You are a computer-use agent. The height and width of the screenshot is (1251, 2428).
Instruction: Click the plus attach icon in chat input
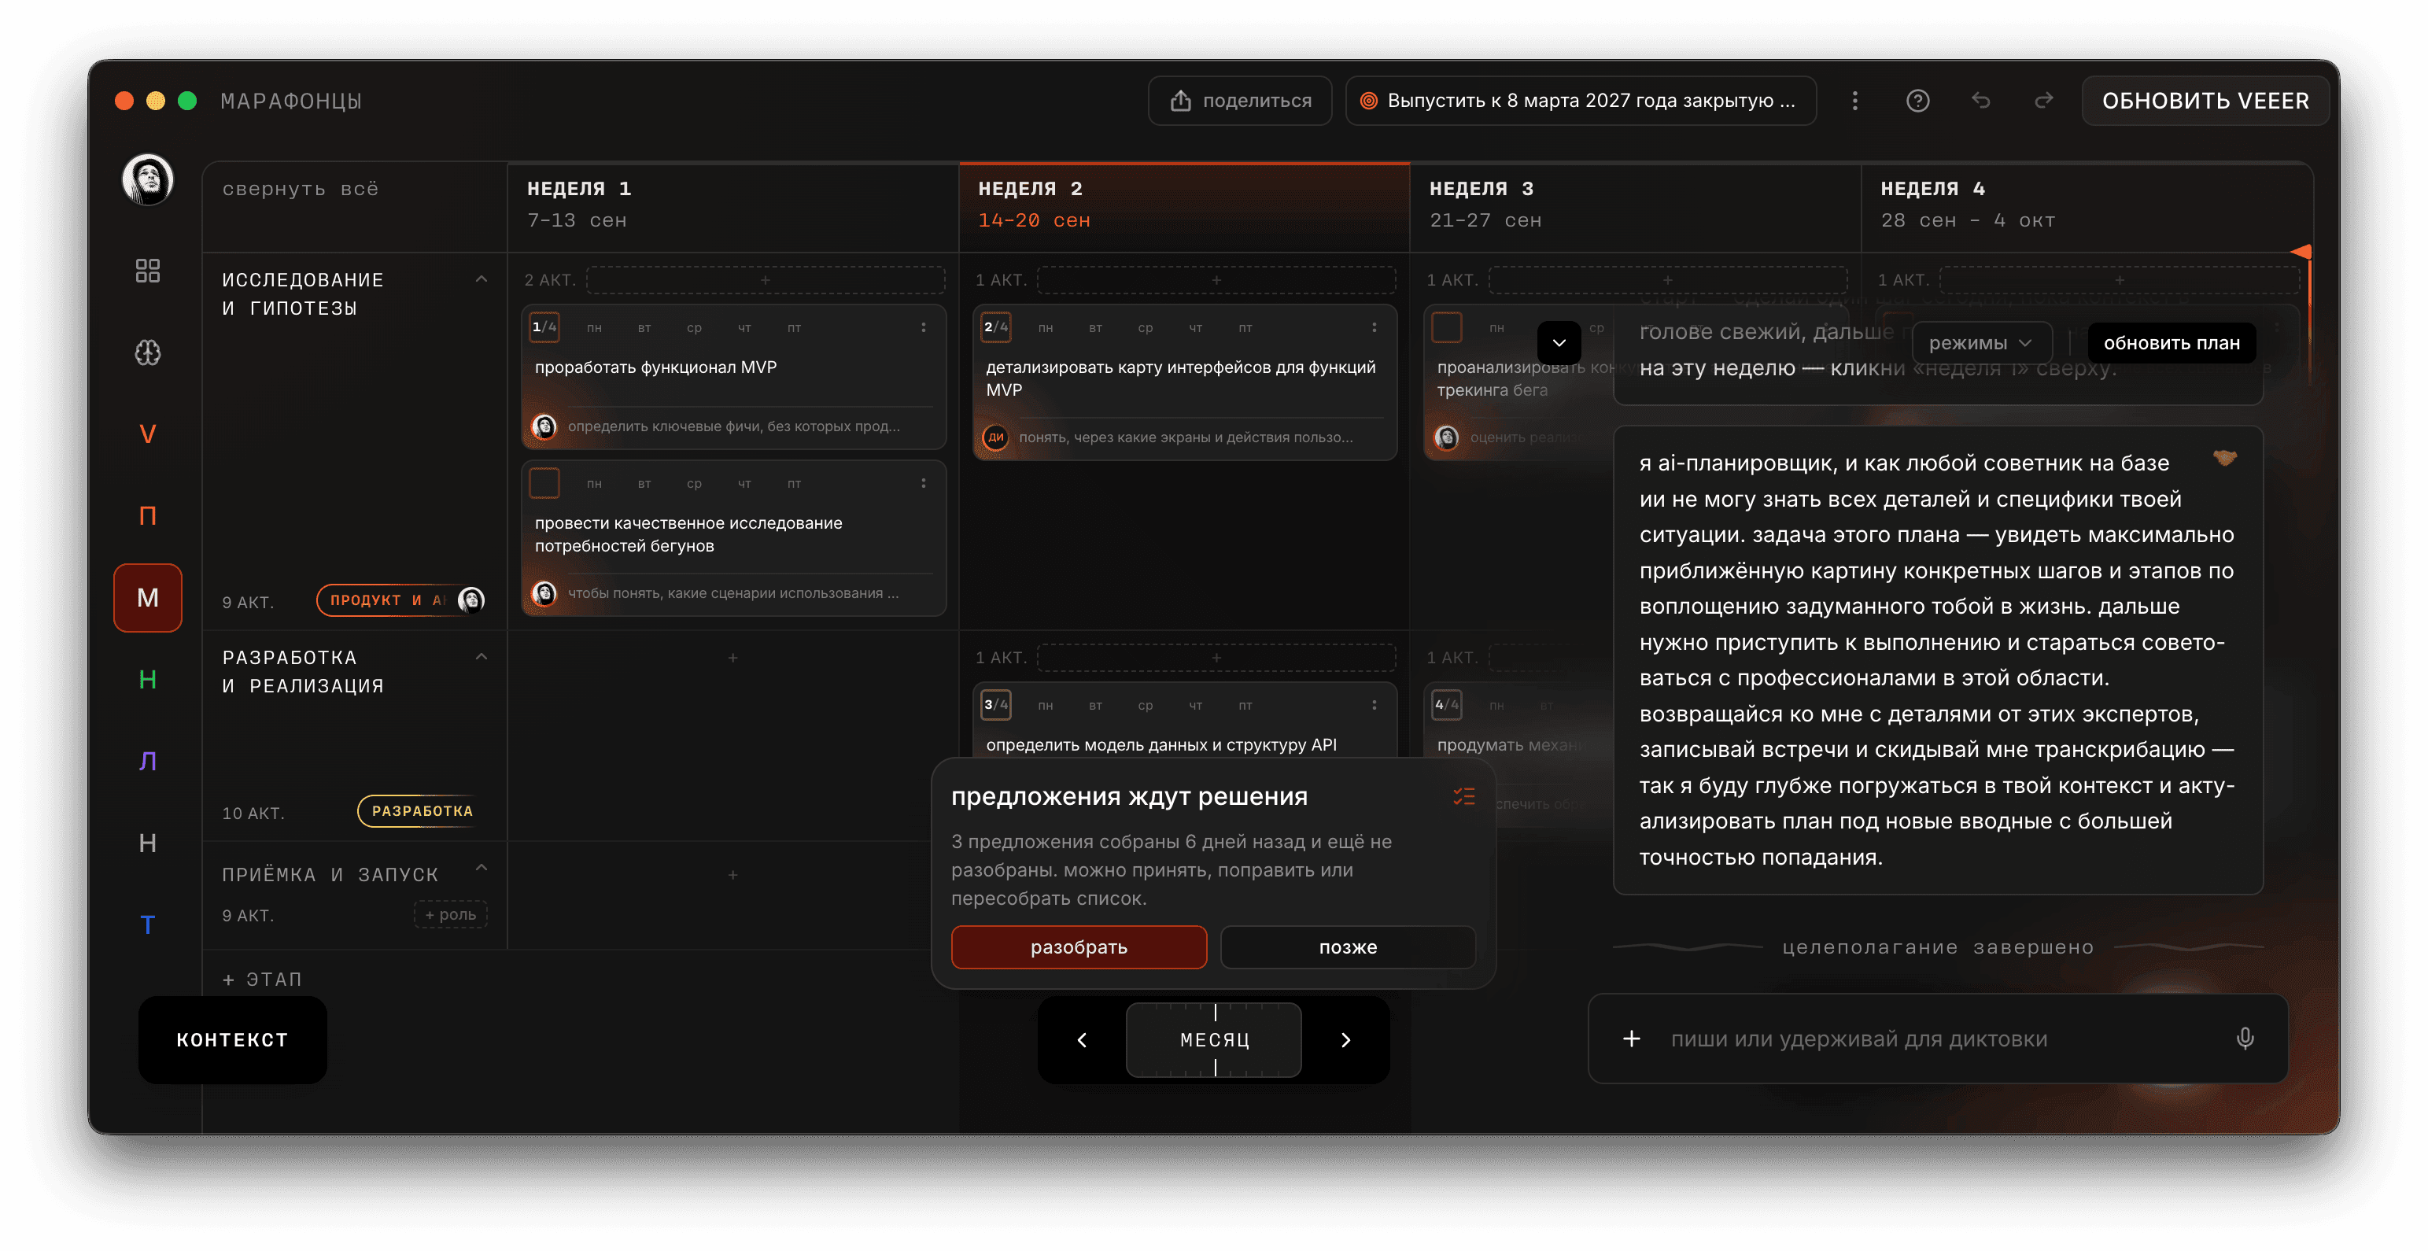(1632, 1039)
